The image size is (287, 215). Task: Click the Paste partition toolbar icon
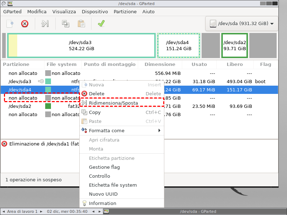click(81, 24)
